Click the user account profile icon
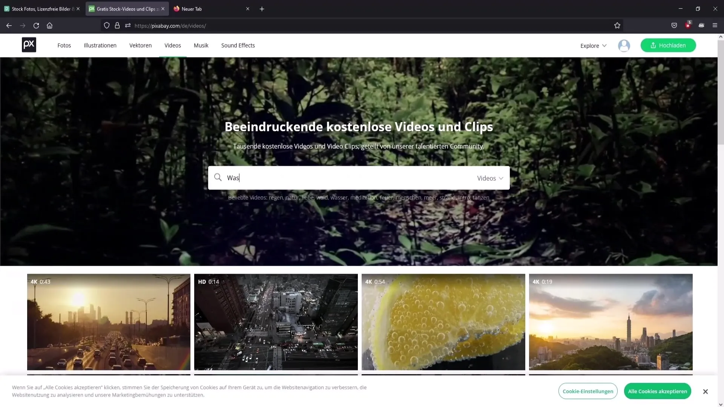Viewport: 724px width, 407px height. point(624,45)
